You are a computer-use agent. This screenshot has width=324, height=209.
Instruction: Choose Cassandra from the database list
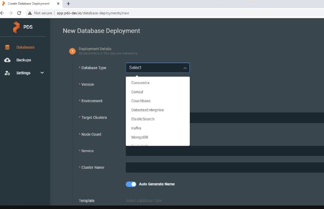tap(140, 83)
